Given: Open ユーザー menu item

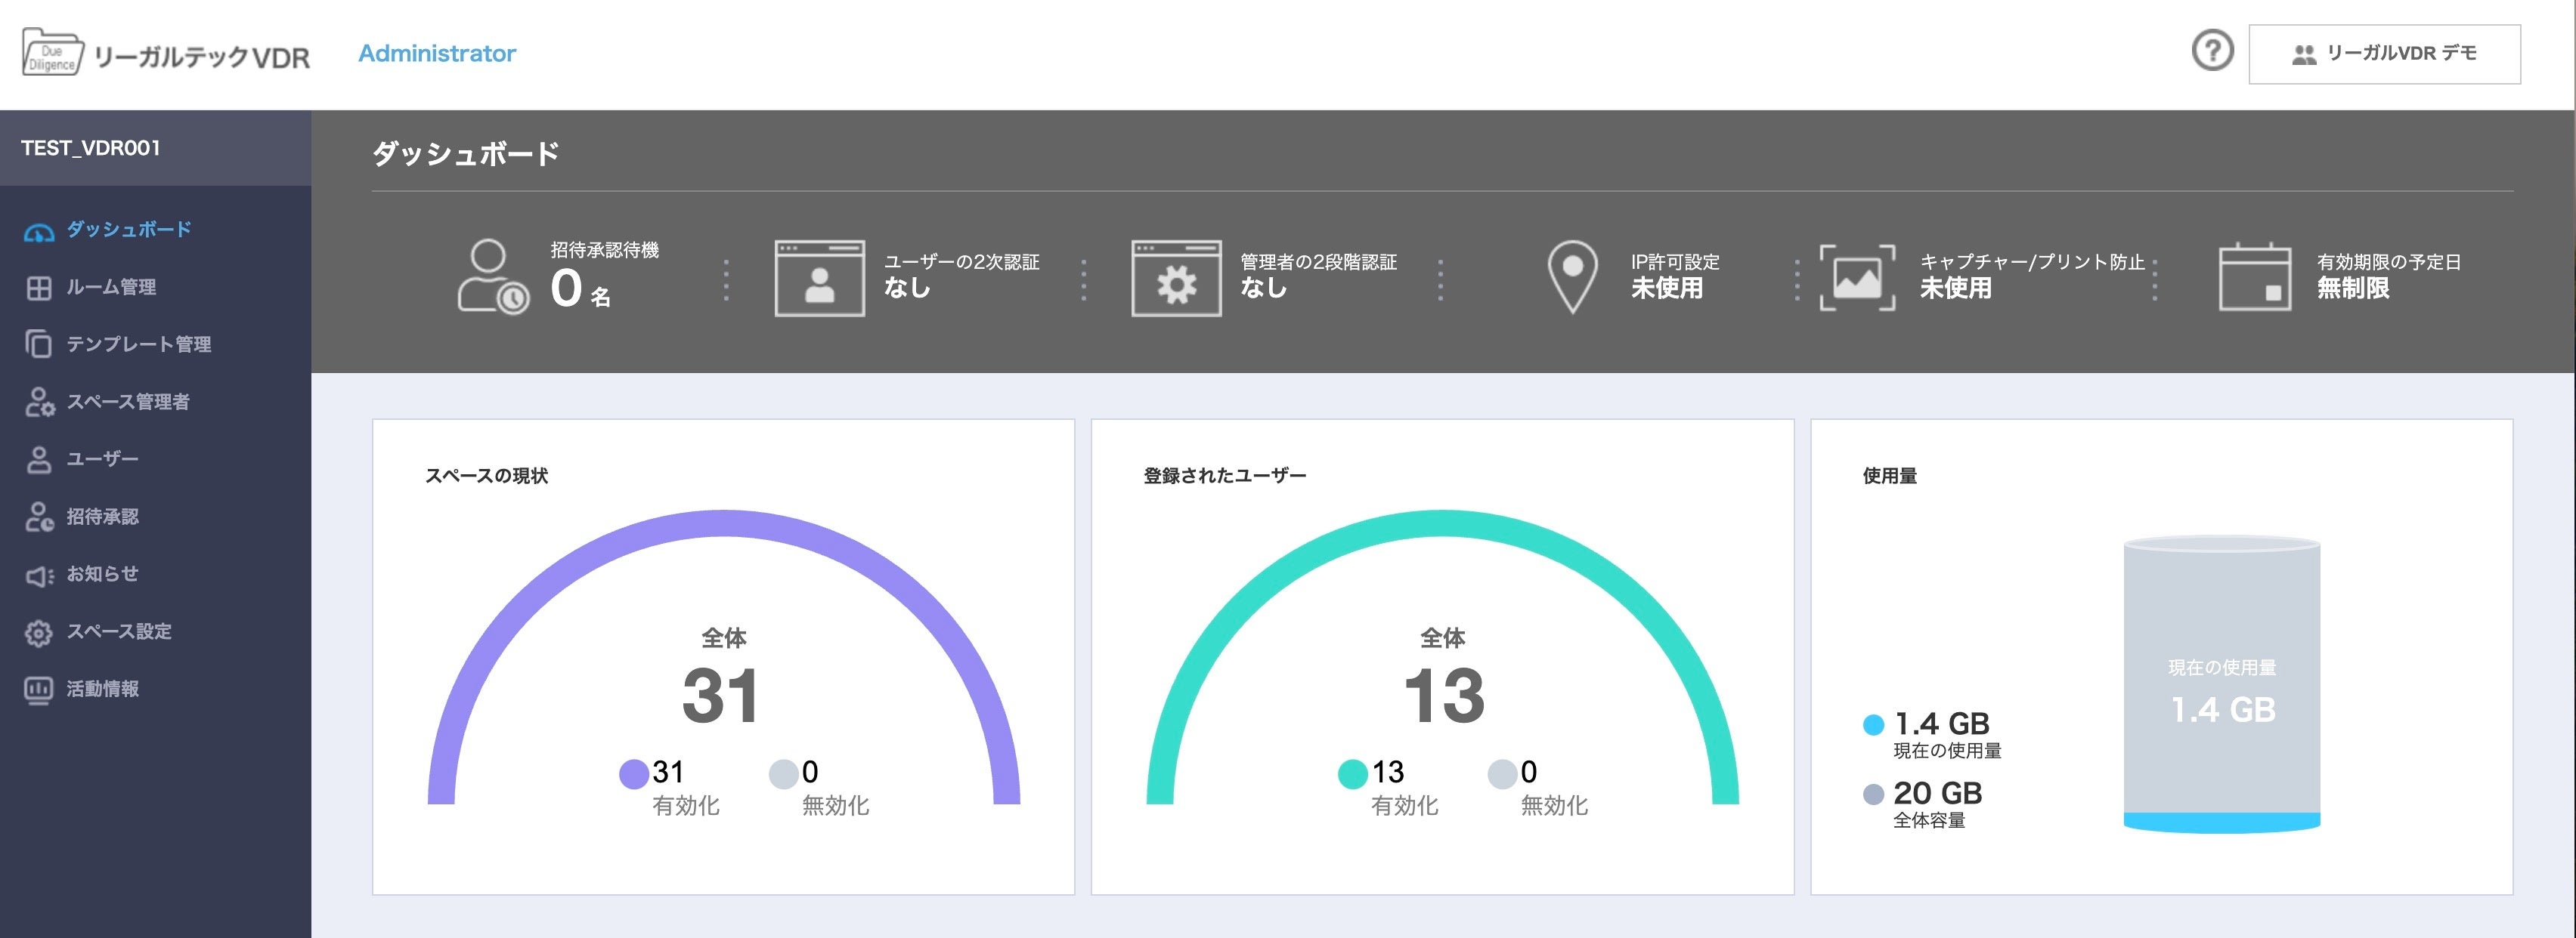Looking at the screenshot, I should (103, 459).
